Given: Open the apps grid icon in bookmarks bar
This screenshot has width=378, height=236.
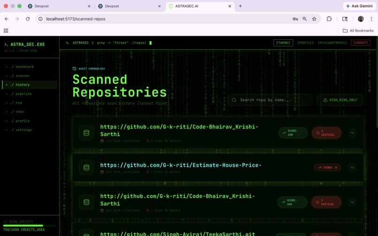Looking at the screenshot, I should tap(6, 30).
